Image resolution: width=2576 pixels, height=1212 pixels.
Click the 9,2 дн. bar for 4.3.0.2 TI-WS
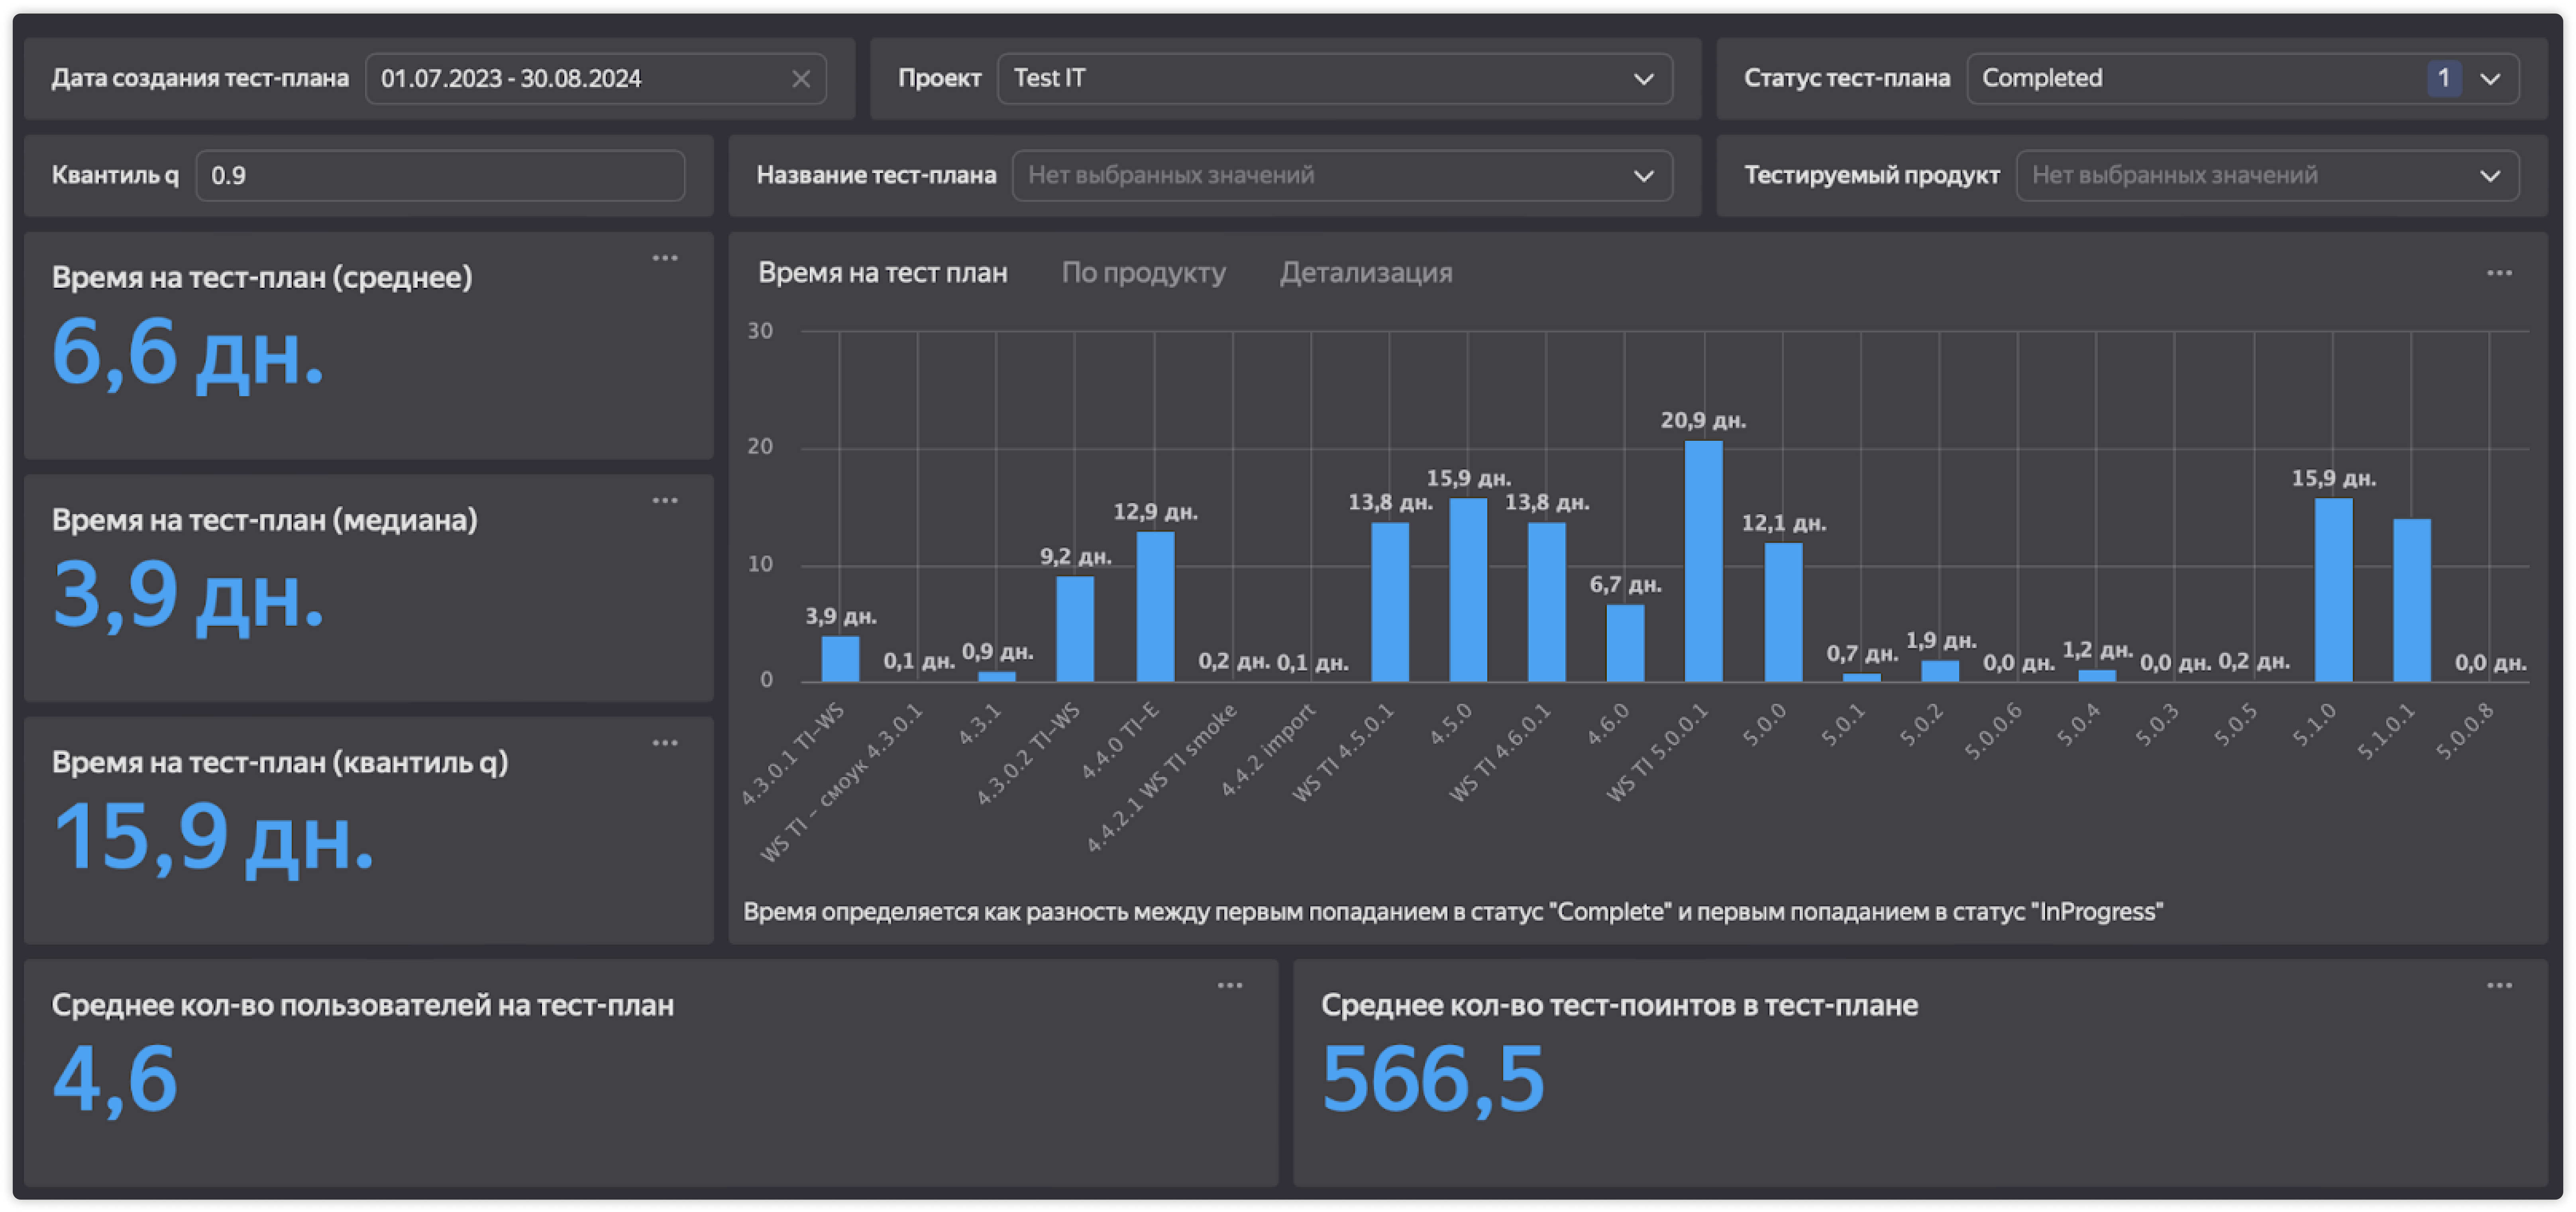(x=1075, y=629)
